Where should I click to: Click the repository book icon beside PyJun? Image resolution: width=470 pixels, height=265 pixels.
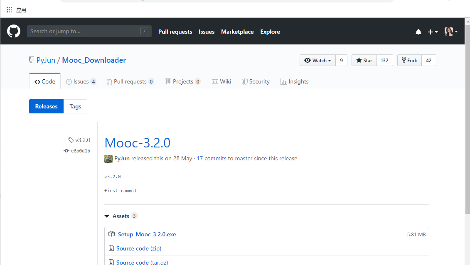pos(32,60)
